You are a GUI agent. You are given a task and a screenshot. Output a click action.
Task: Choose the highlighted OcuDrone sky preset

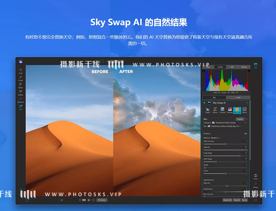[x=237, y=110]
